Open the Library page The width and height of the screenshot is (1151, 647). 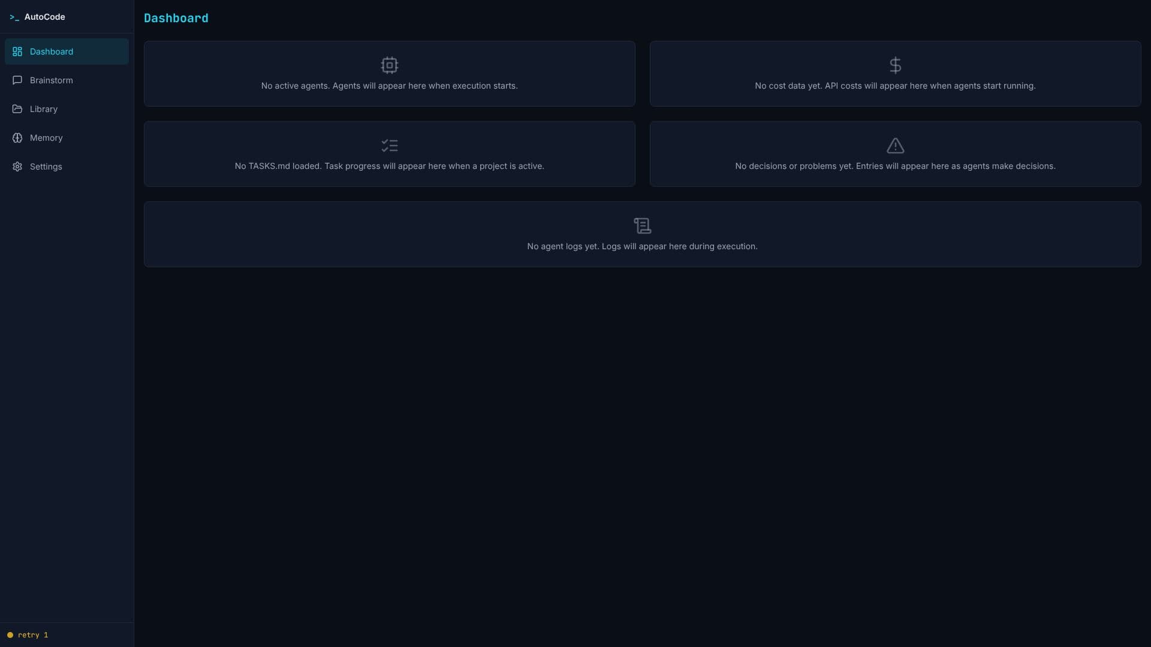point(67,109)
